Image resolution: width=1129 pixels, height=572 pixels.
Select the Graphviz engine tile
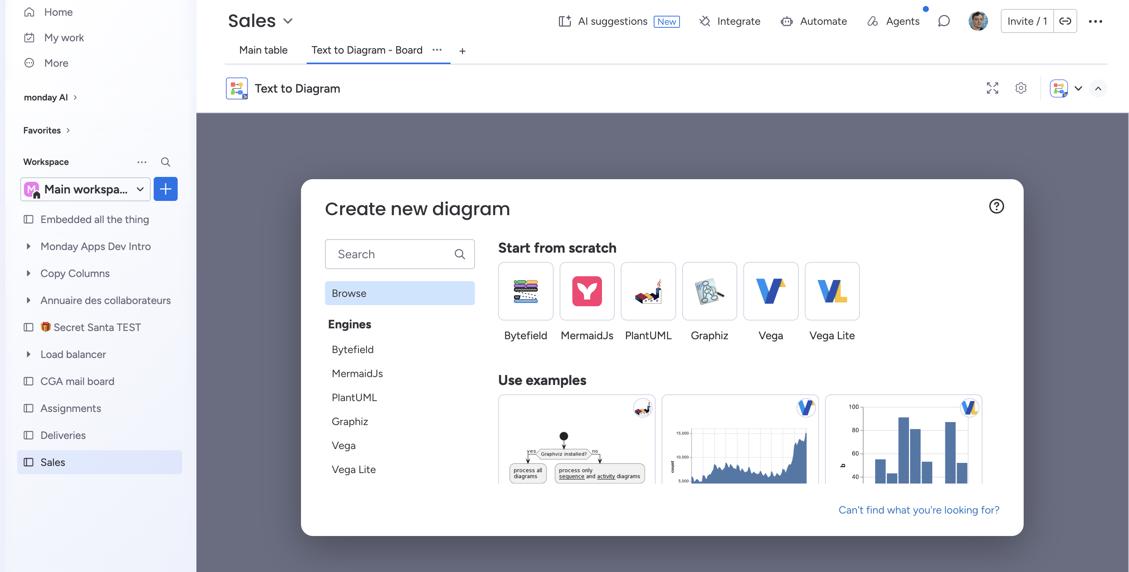710,291
